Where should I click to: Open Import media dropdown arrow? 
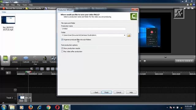pos(42,8)
